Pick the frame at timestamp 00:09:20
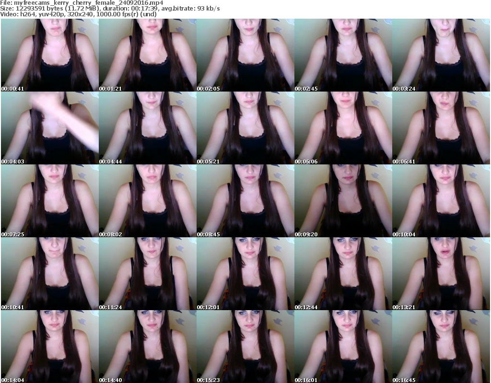Viewport: 491px width, 383px height. tap(343, 201)
